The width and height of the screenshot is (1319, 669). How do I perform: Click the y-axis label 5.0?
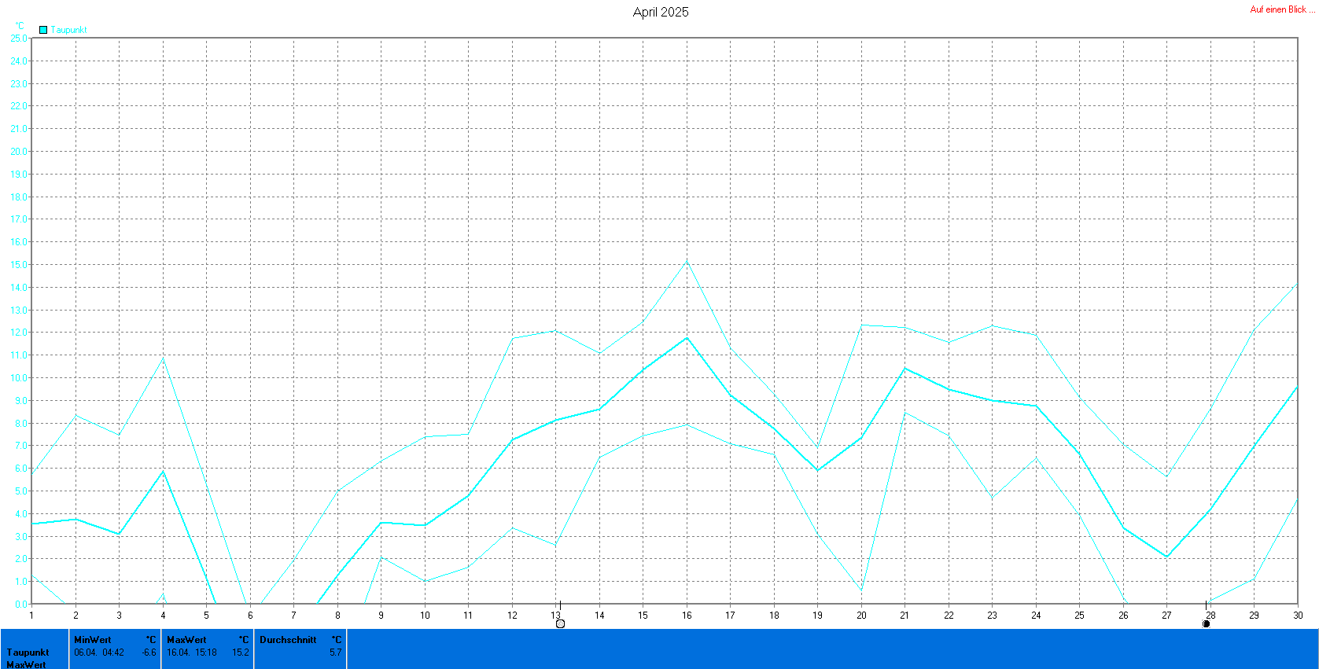(x=21, y=491)
